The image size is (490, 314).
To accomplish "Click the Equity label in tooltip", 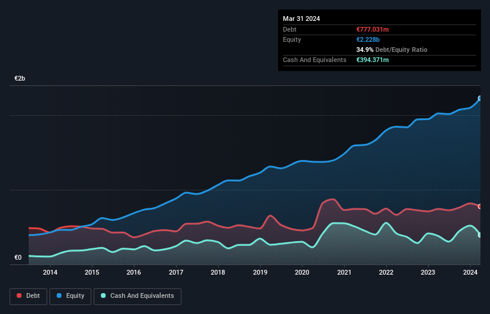I will 292,39.
